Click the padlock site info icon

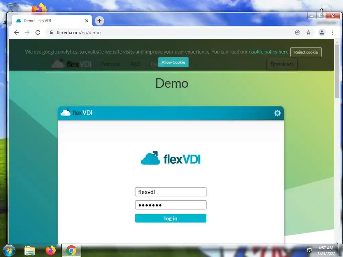click(51, 32)
